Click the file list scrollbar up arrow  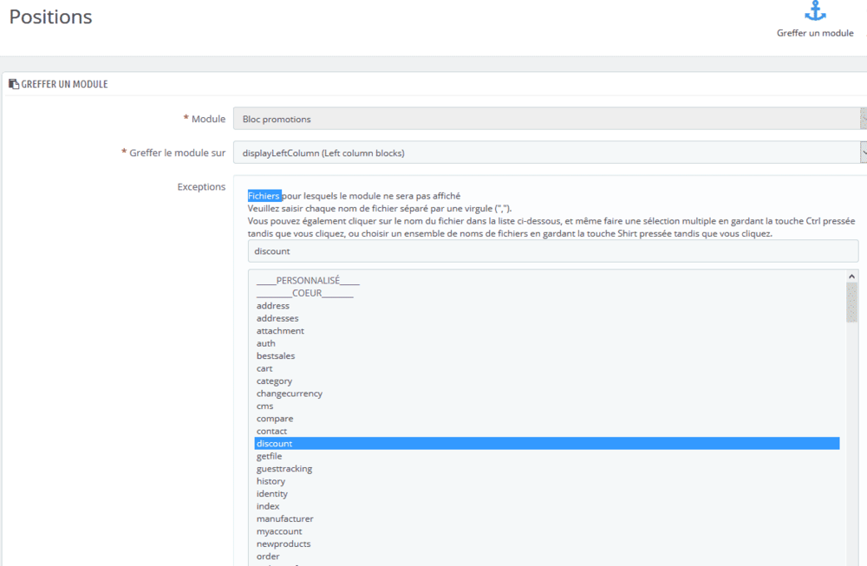[851, 276]
